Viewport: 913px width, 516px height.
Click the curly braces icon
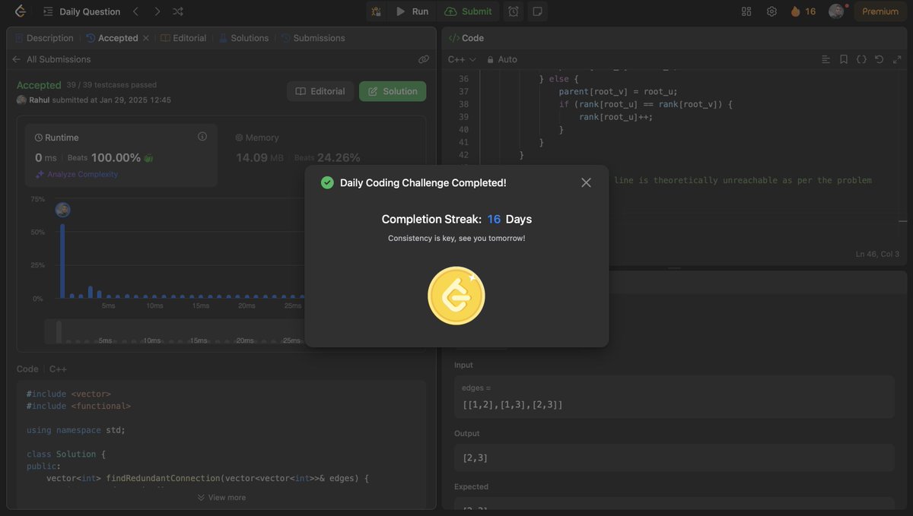tap(861, 59)
